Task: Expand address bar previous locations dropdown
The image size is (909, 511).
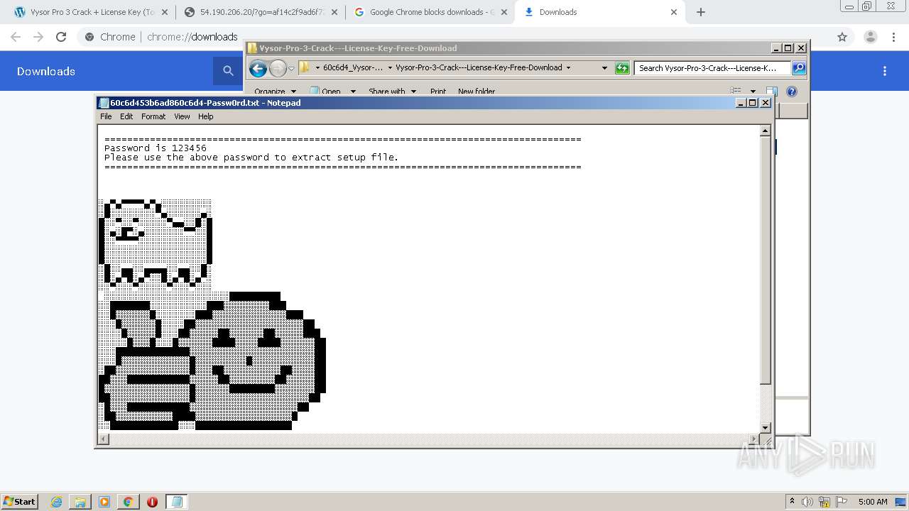Action: [604, 68]
